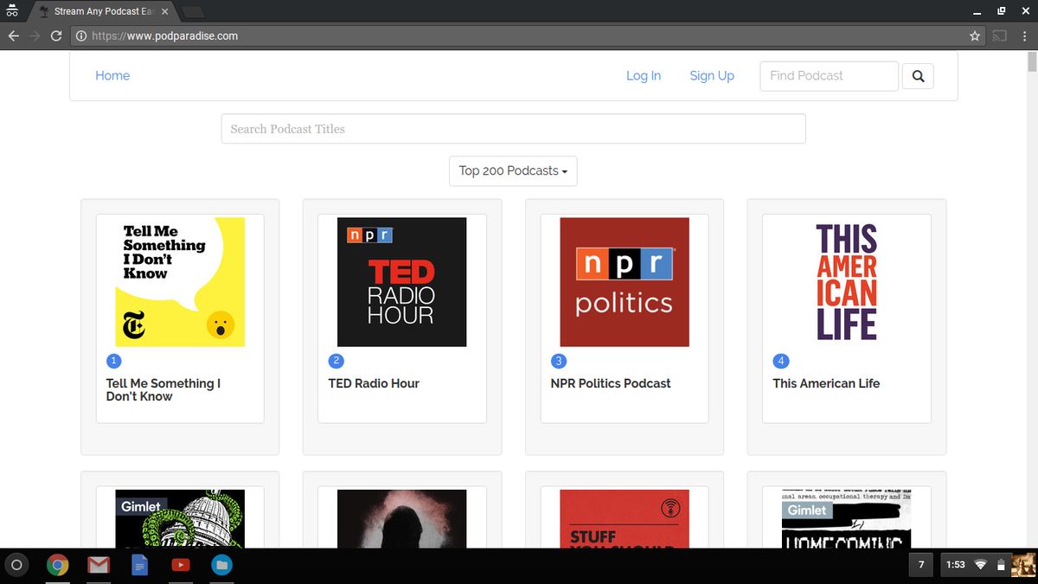The width and height of the screenshot is (1038, 584).
Task: Click the Home menu link
Action: point(112,75)
